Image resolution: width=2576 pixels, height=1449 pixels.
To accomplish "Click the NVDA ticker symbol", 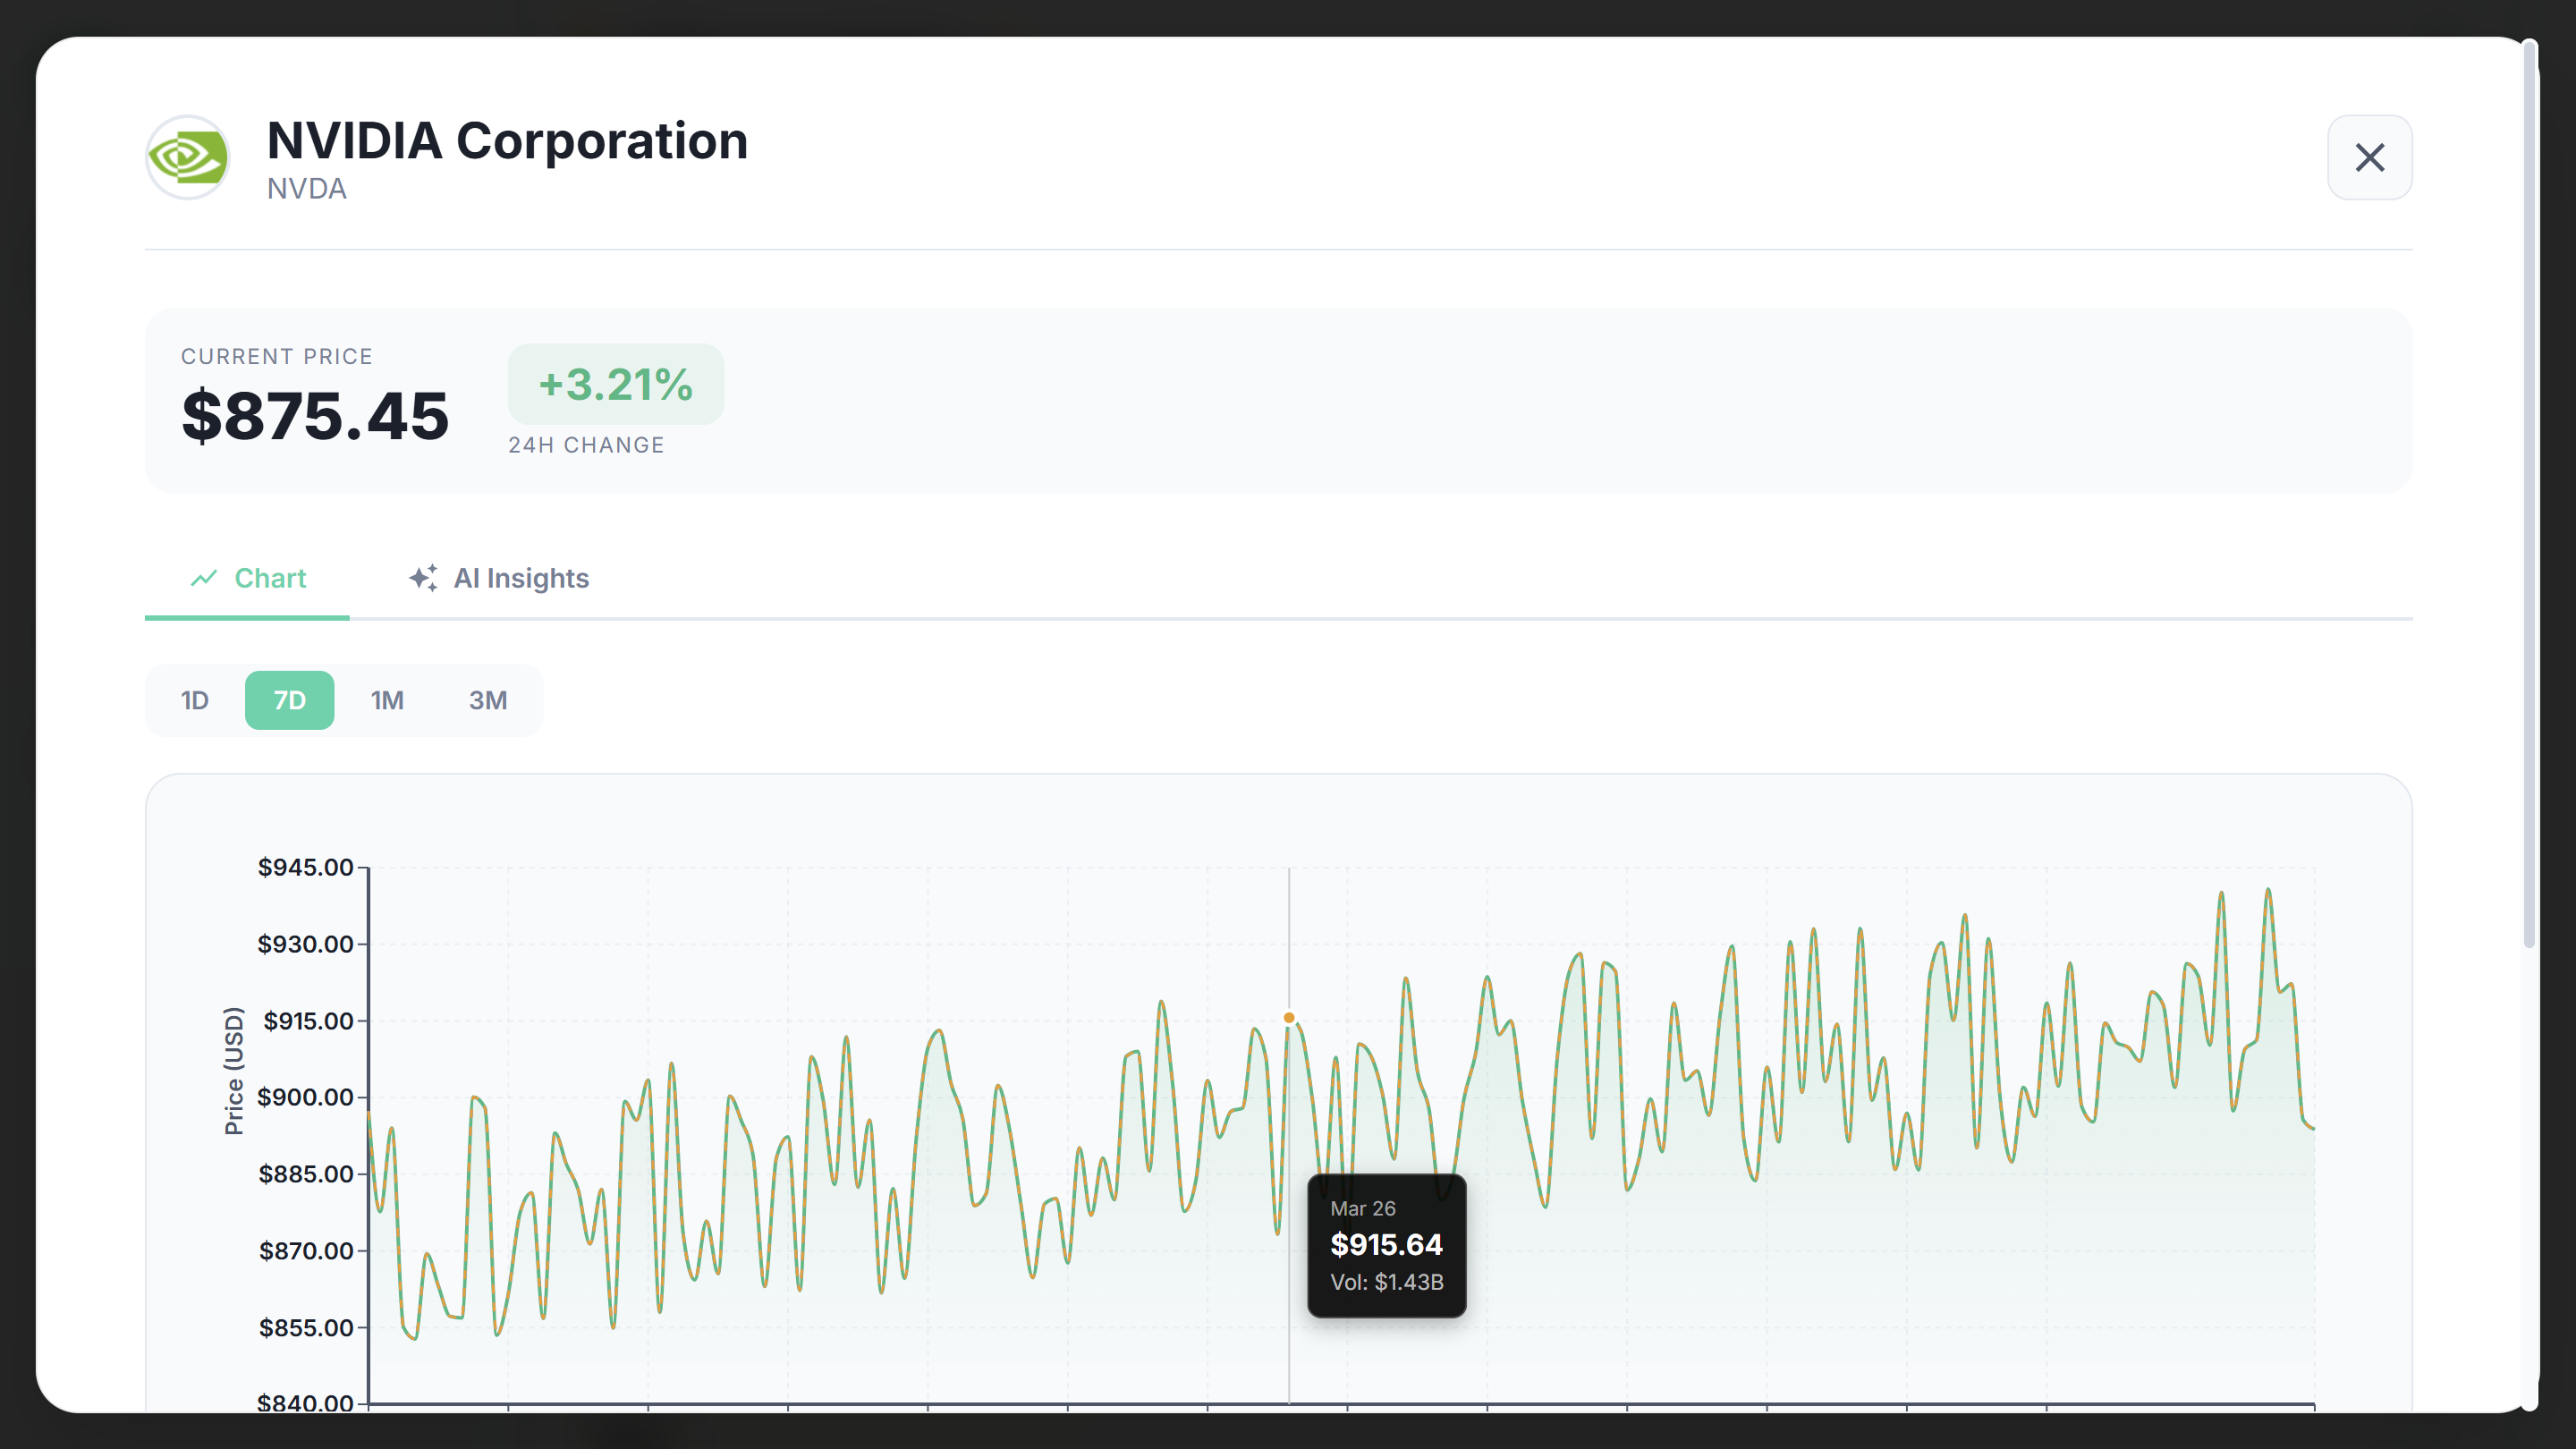I will point(307,189).
